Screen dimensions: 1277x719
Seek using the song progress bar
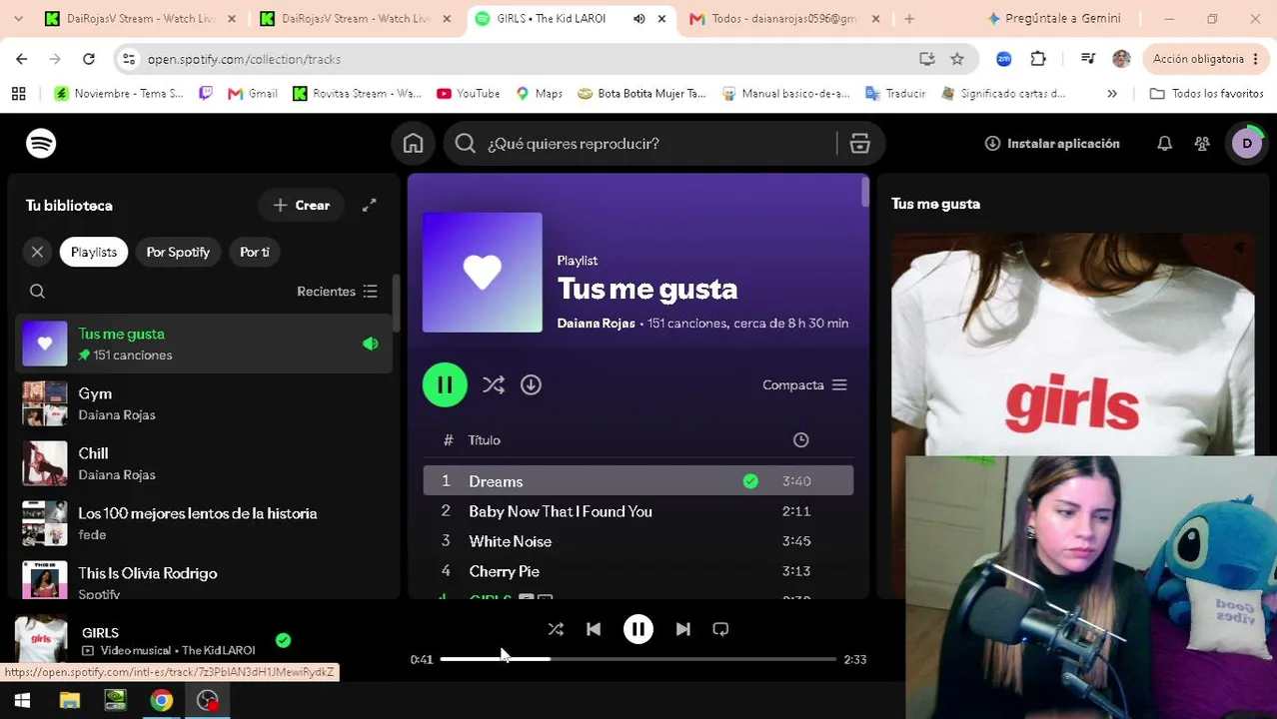[638, 659]
